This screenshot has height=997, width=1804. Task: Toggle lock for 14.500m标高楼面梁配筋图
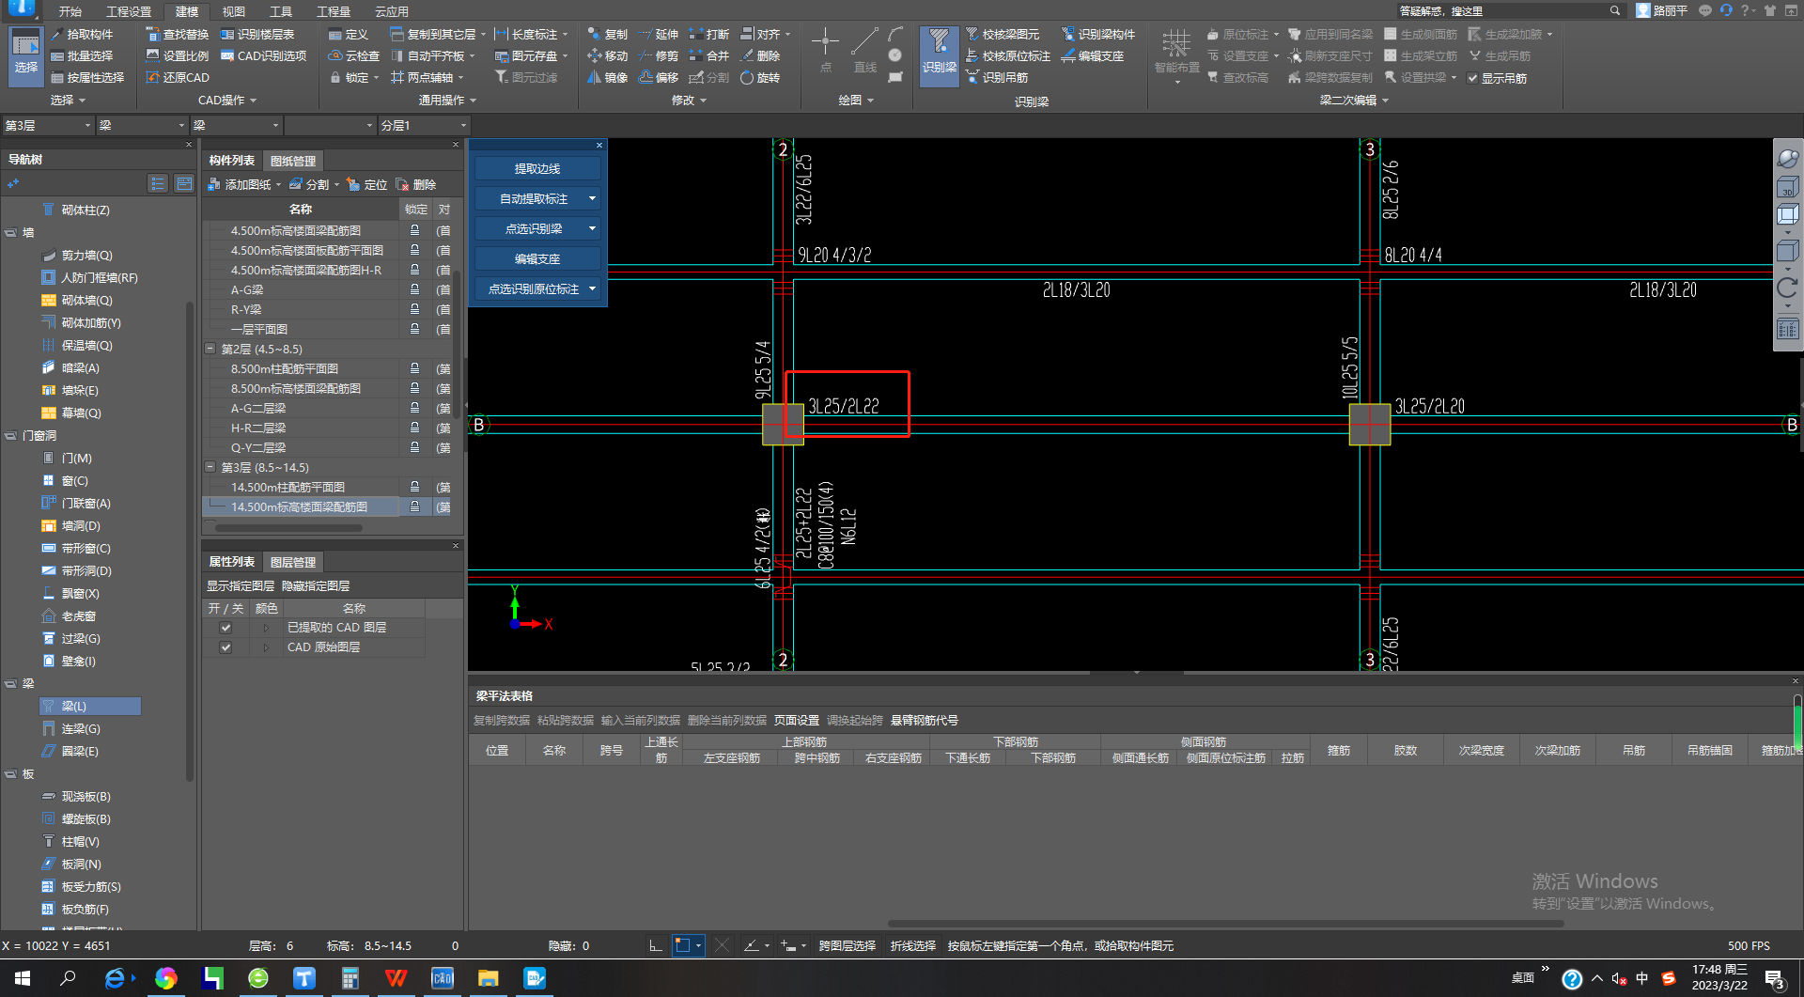coord(414,506)
